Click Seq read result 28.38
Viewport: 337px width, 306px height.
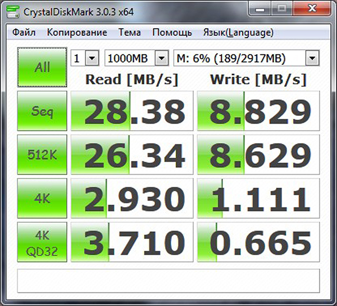pos(132,111)
